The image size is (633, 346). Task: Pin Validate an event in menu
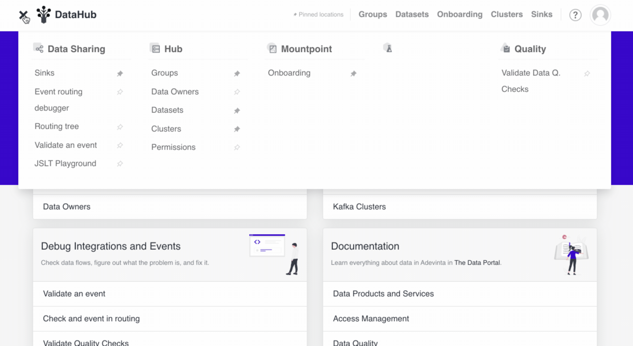120,145
